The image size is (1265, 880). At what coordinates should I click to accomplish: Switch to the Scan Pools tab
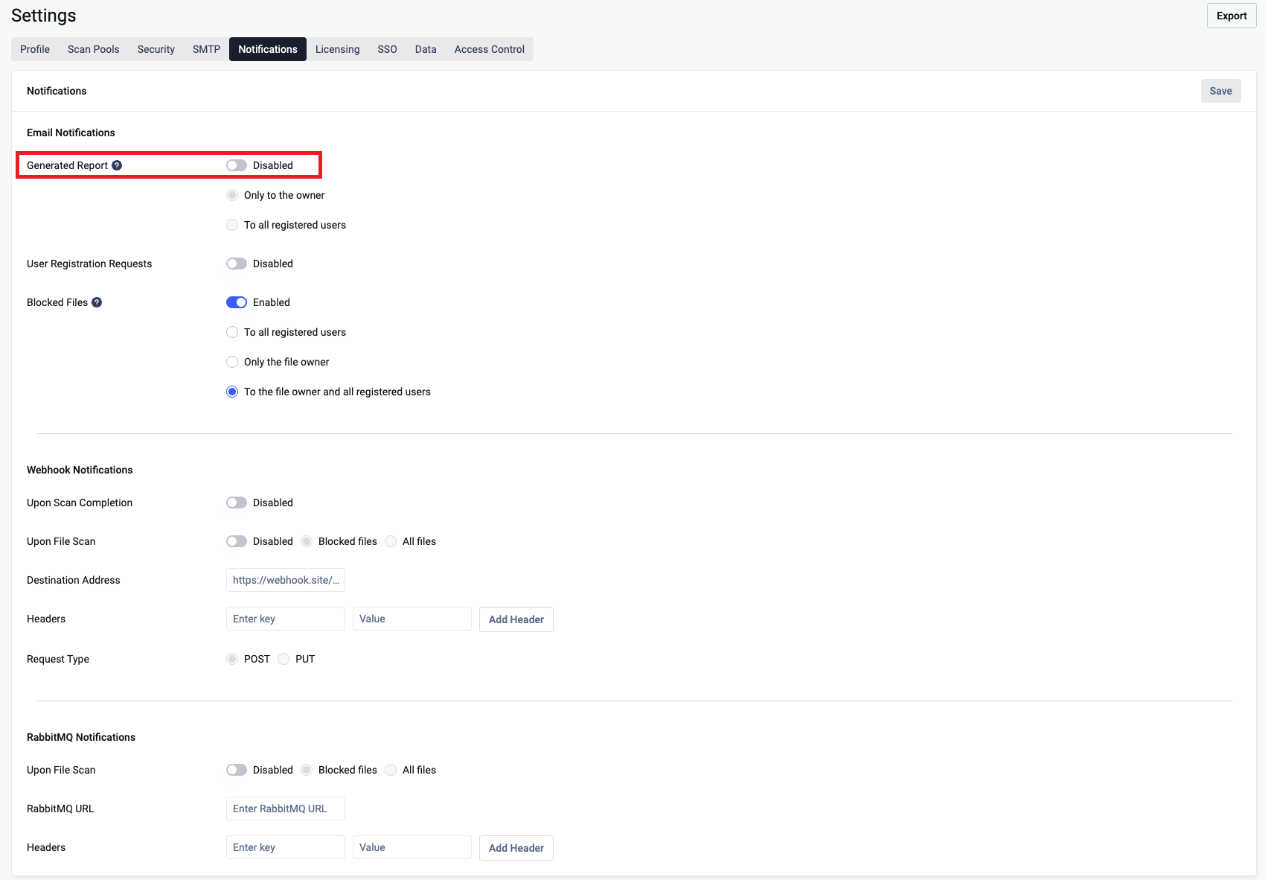(x=94, y=49)
